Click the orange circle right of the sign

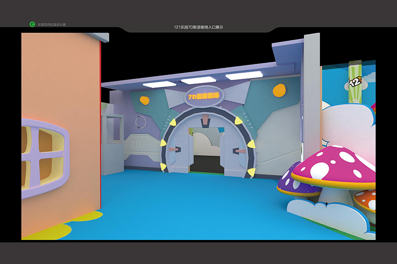click(279, 90)
